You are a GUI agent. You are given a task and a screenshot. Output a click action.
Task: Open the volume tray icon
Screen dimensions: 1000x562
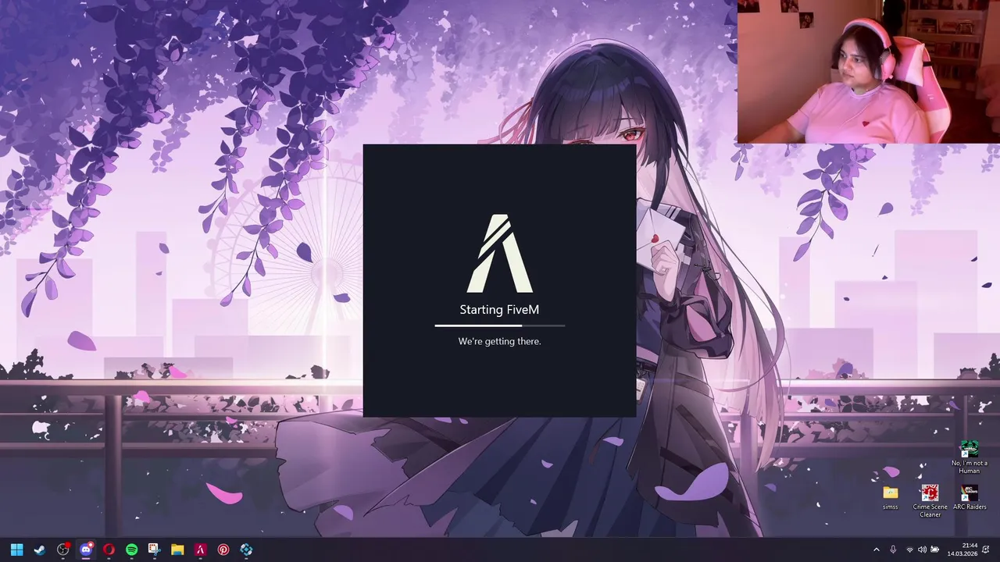(x=922, y=550)
